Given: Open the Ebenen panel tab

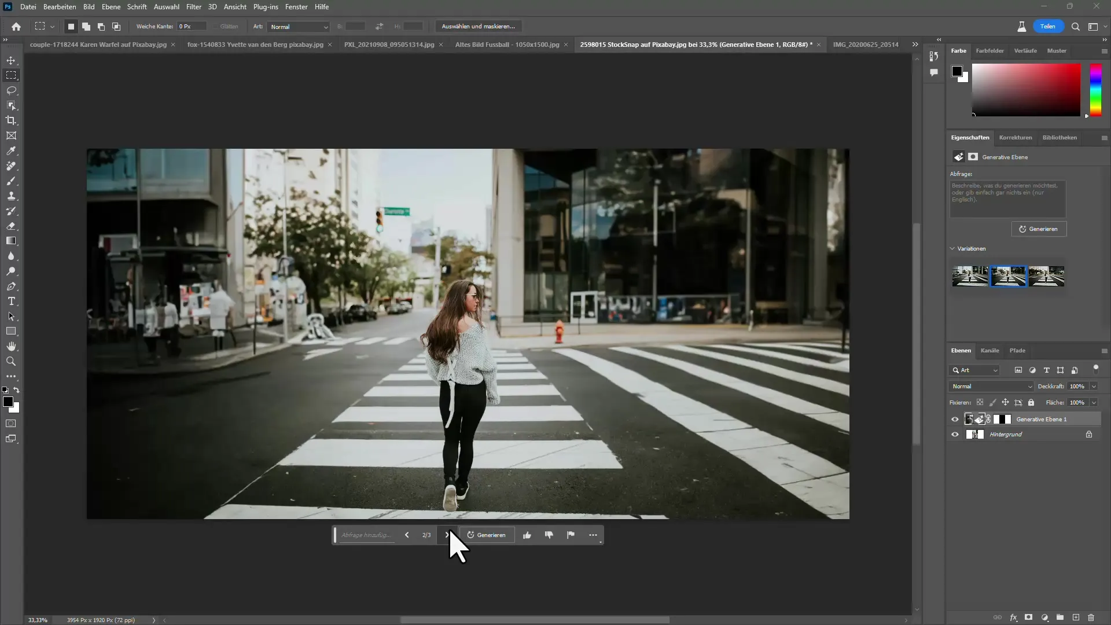Looking at the screenshot, I should tap(961, 350).
